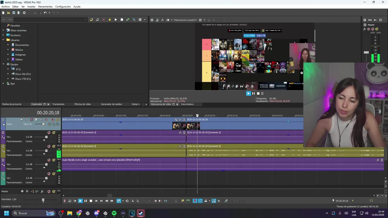
Task: Solo video track 1
Action: click(x=58, y=120)
